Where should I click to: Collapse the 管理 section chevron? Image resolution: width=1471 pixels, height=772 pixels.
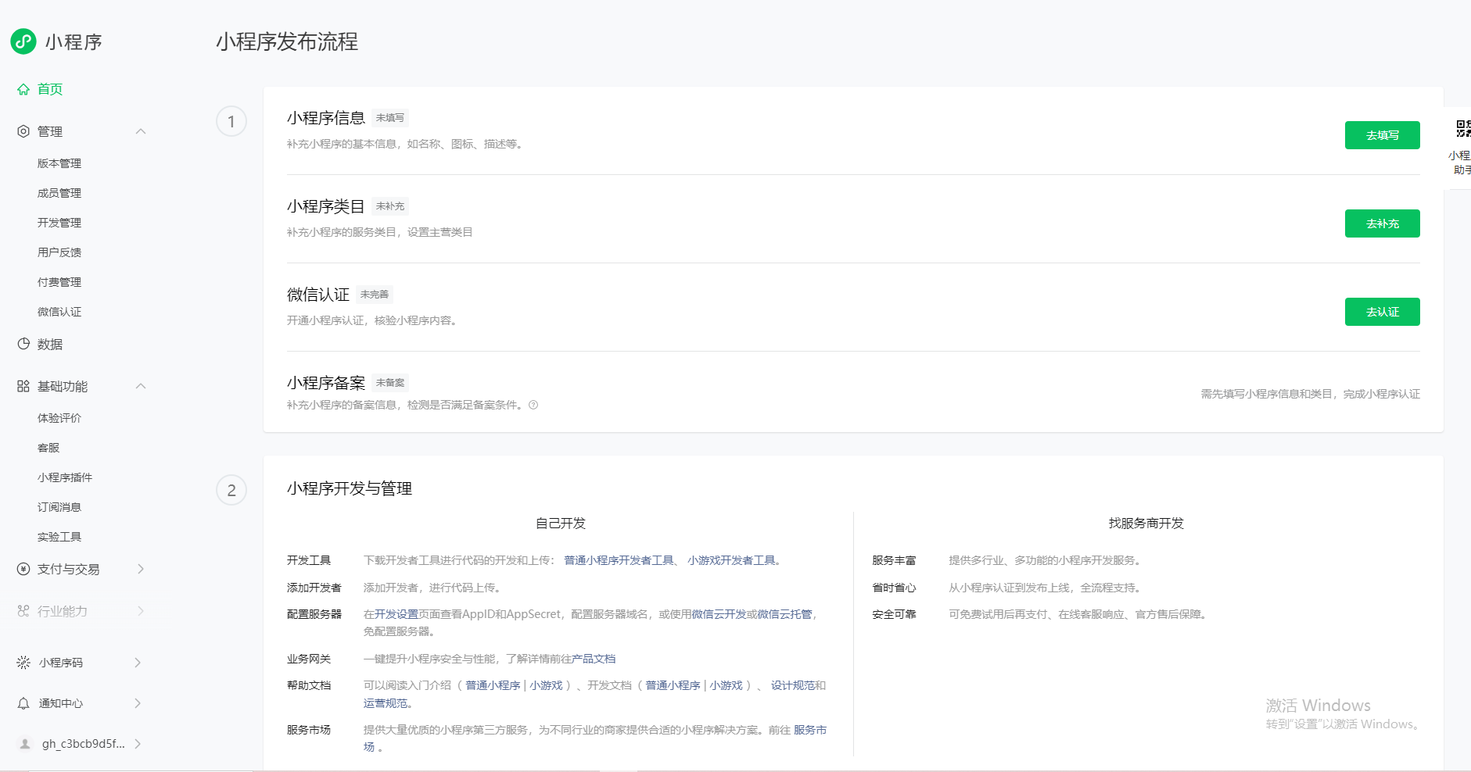click(141, 131)
